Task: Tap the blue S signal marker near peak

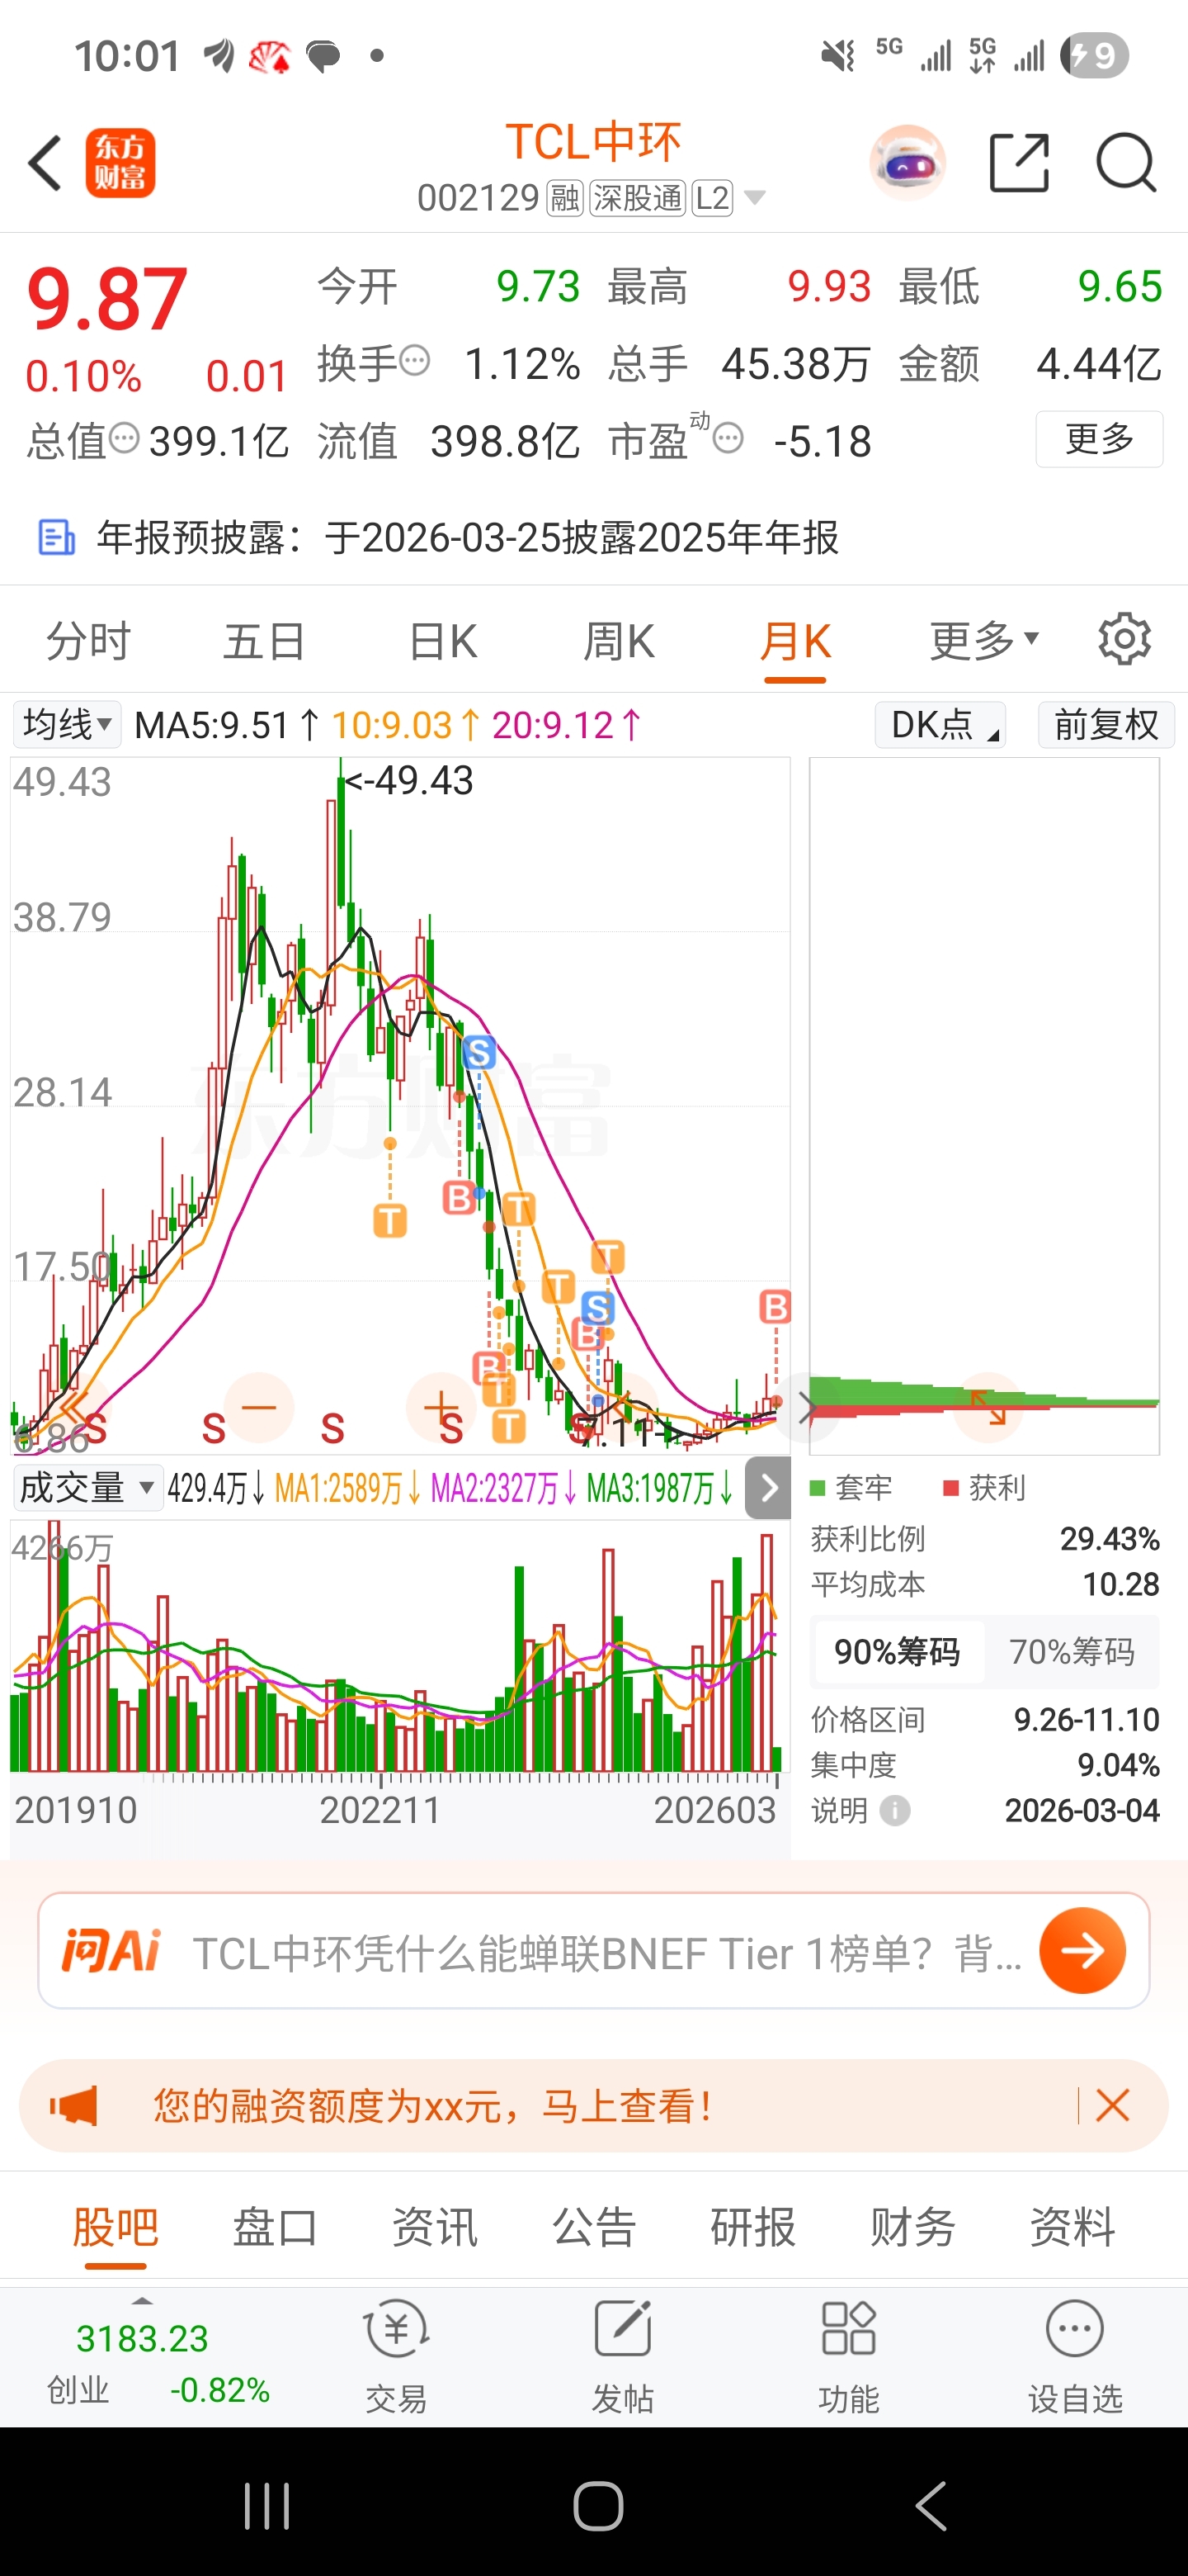Action: [x=478, y=1052]
